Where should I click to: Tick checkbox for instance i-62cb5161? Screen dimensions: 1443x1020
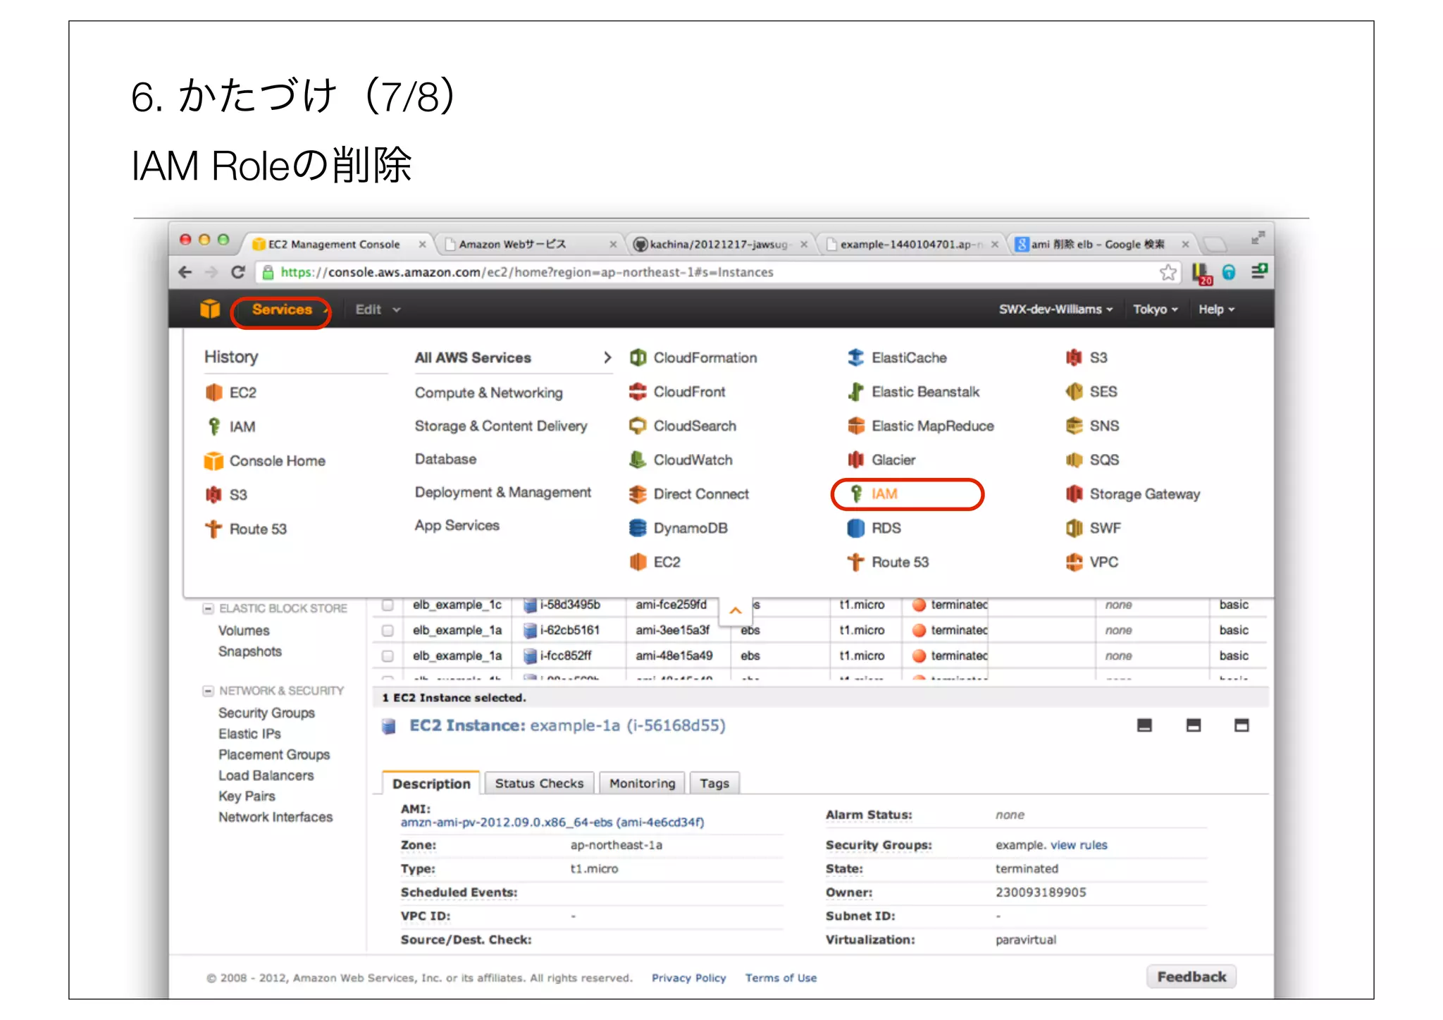388,630
